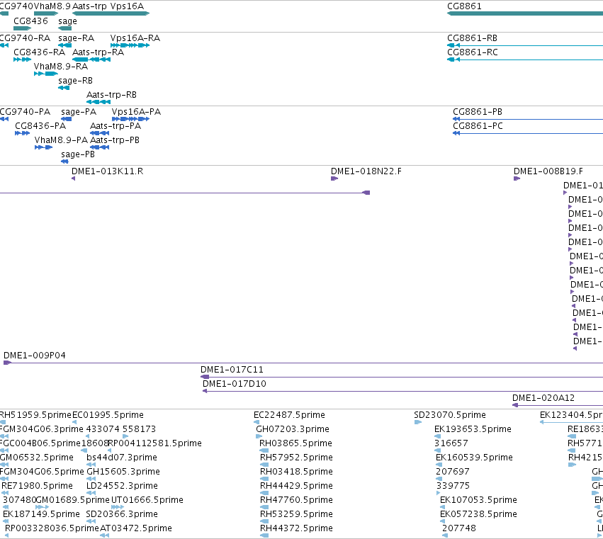This screenshot has width=603, height=539.
Task: Select the RH03865.5prime EST label
Action: pos(295,443)
